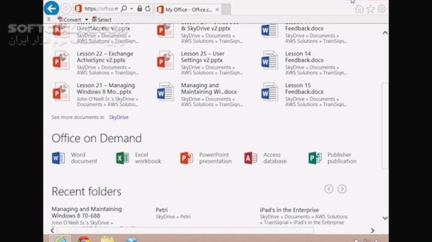432x242 pixels.
Task: Open browser tools gear icon
Action: pos(381,9)
